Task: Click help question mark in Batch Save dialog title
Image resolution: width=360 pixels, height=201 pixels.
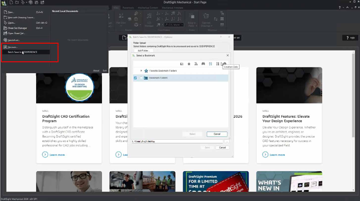Action: (221, 37)
